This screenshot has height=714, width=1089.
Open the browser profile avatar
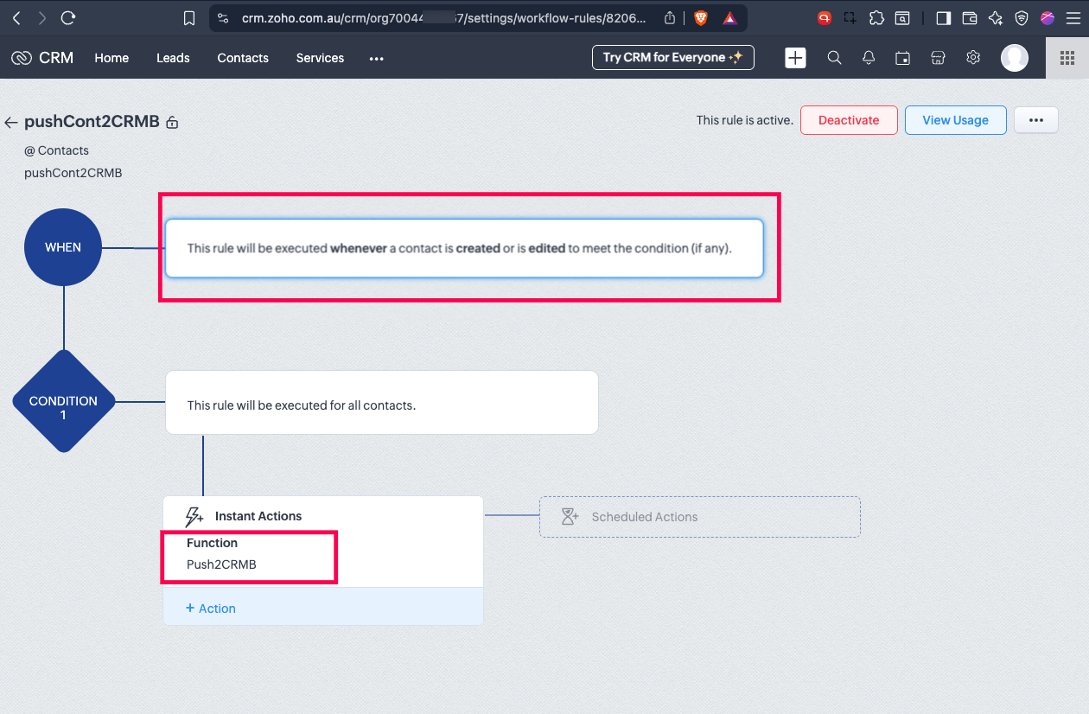[1048, 17]
